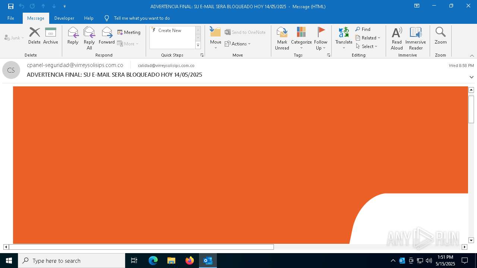
Task: Open Tags dialog launcher
Action: pyautogui.click(x=329, y=55)
